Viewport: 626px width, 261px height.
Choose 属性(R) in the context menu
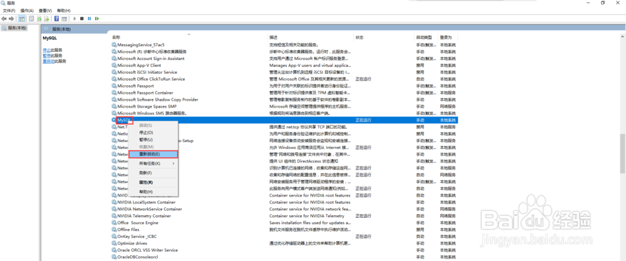153,182
